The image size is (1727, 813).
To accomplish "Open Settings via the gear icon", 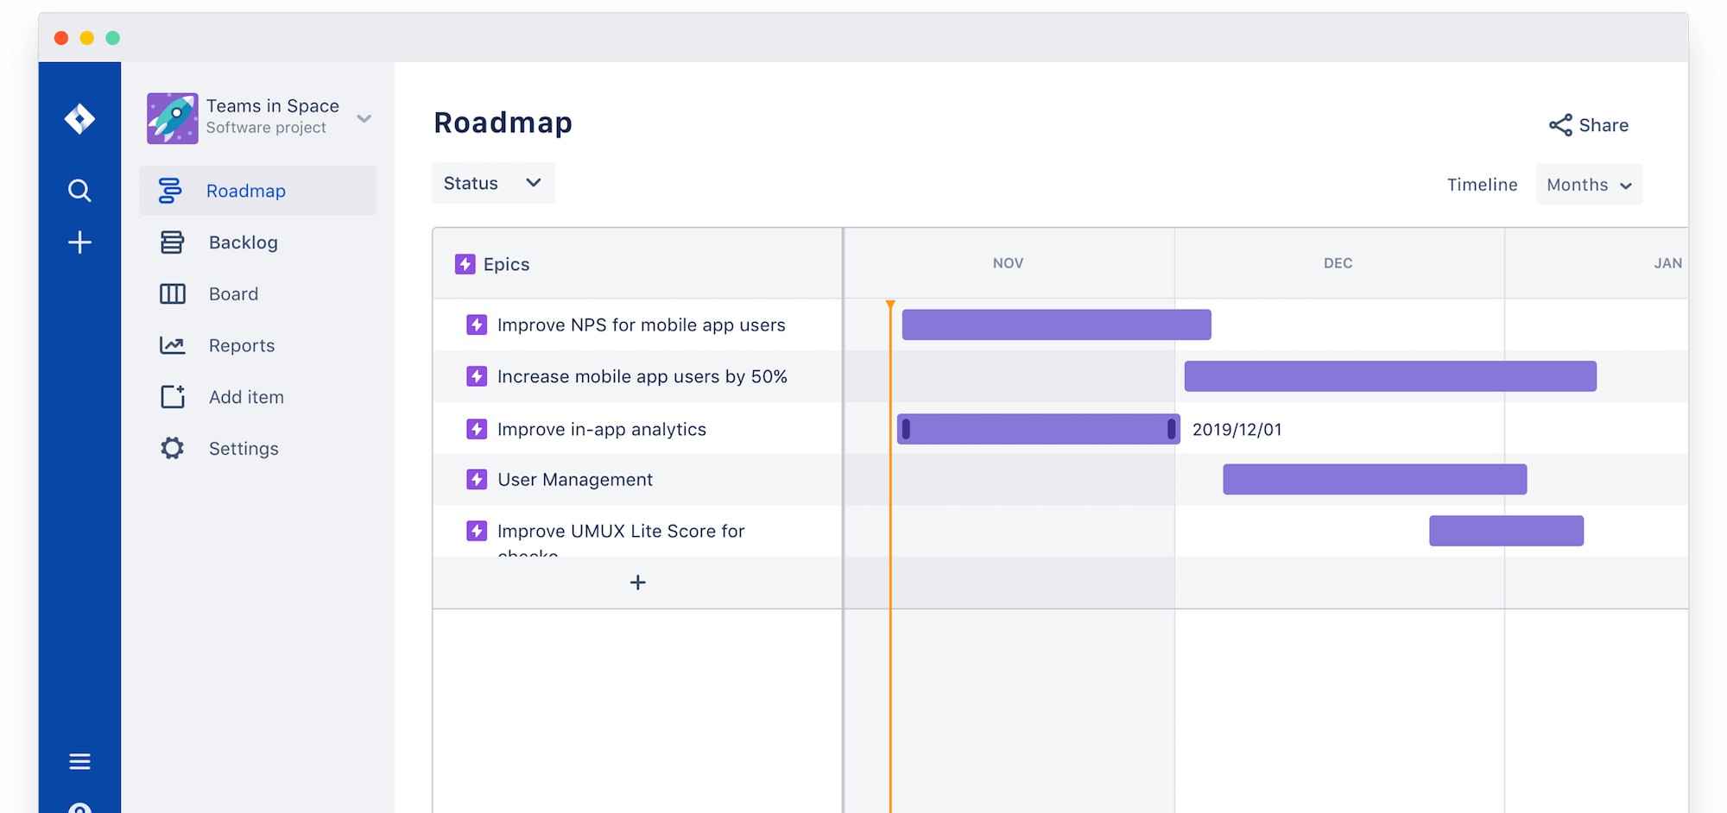I will pyautogui.click(x=171, y=448).
